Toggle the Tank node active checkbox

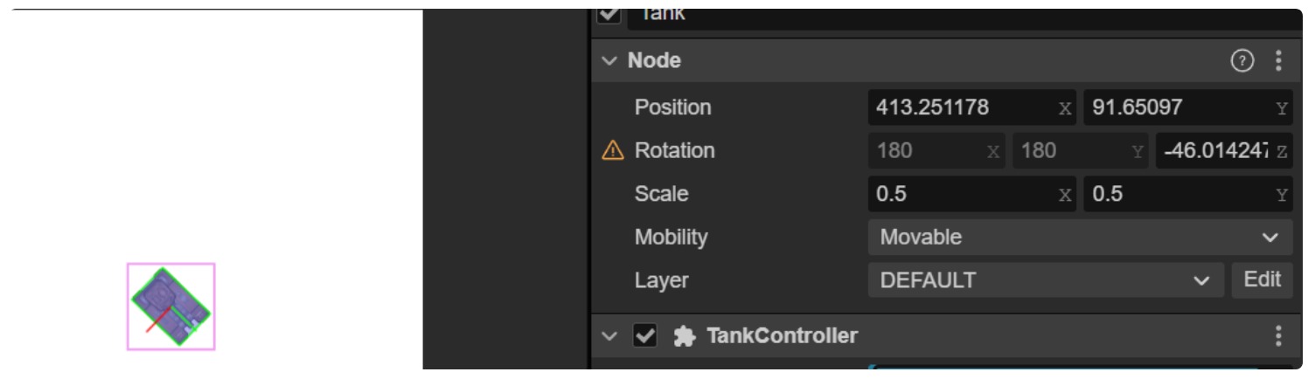(609, 15)
